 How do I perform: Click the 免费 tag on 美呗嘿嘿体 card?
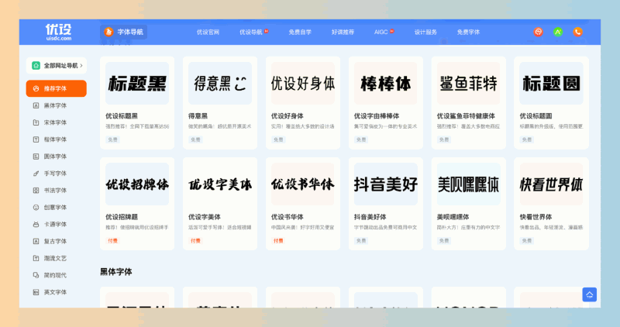click(x=444, y=241)
